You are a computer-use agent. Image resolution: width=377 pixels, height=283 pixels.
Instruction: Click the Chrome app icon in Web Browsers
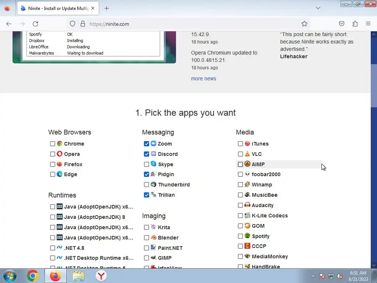tap(60, 144)
